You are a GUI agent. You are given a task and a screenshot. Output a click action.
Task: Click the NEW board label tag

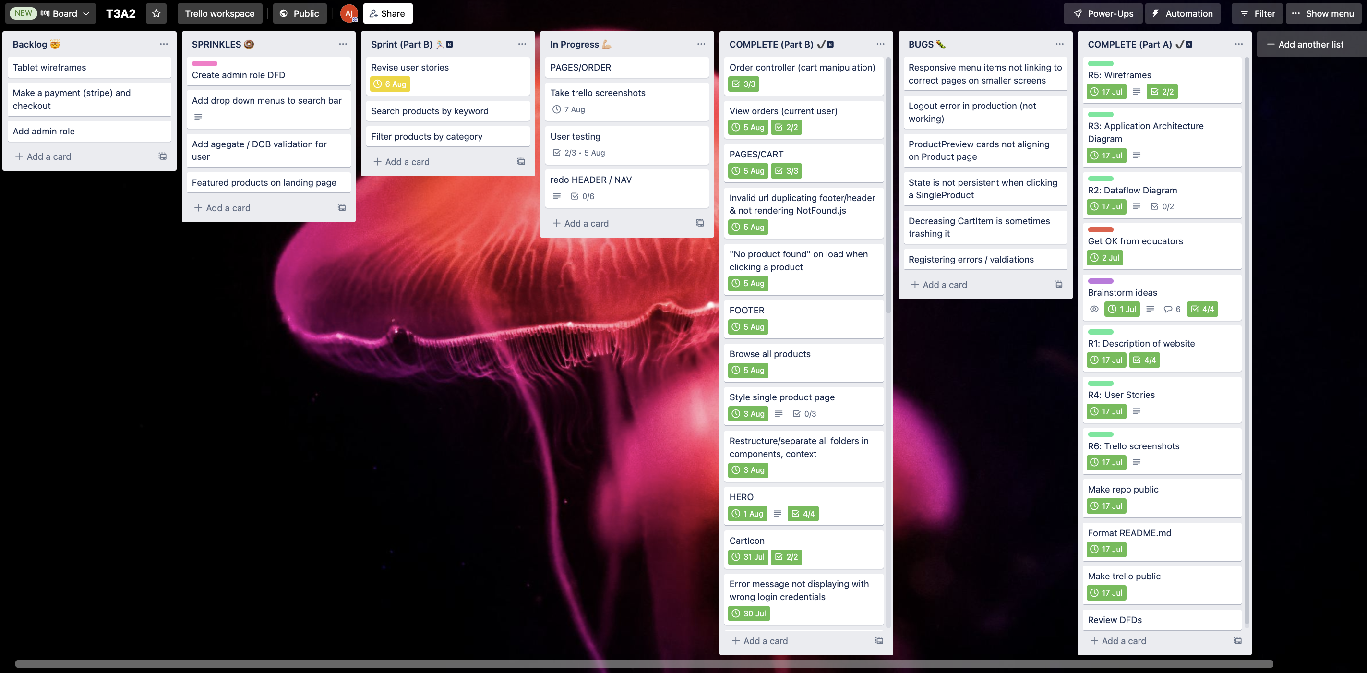[23, 13]
